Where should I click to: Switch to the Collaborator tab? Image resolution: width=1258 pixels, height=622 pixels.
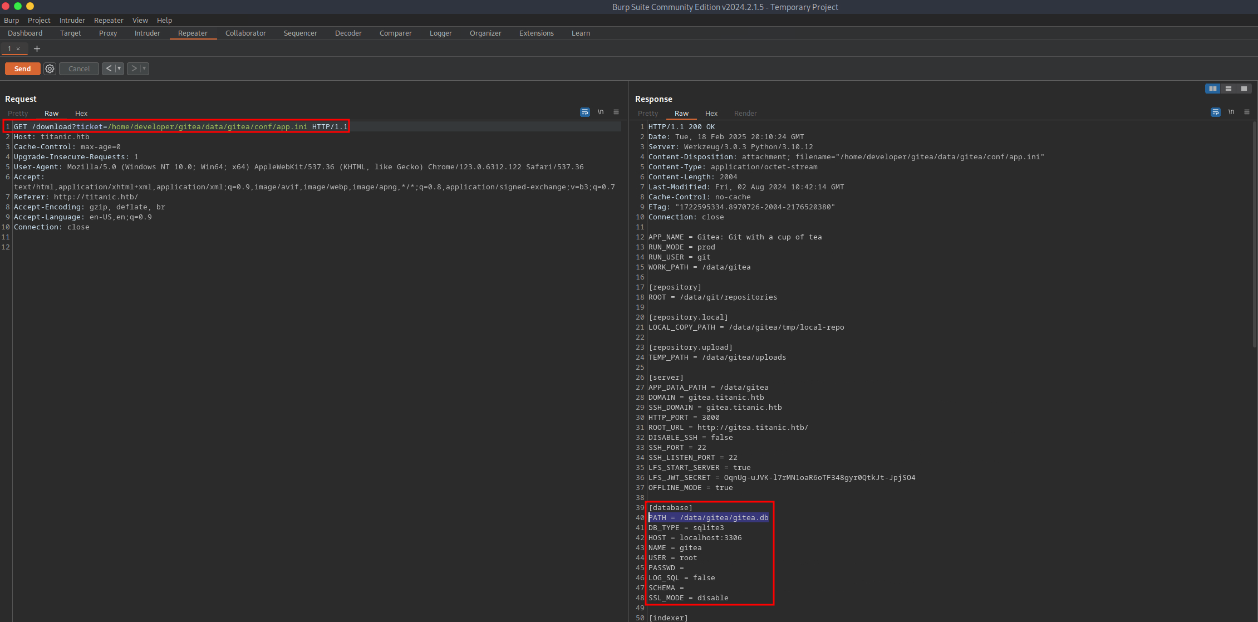[x=245, y=33]
